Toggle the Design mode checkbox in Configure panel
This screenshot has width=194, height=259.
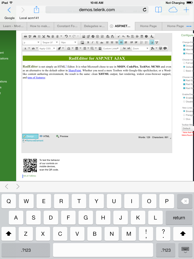point(184,46)
